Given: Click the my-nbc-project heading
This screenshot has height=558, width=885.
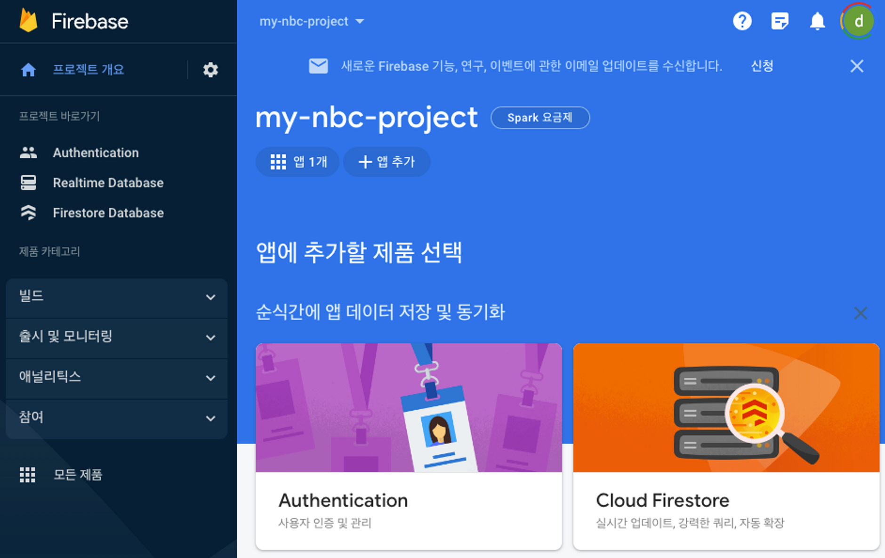Looking at the screenshot, I should 366,118.
